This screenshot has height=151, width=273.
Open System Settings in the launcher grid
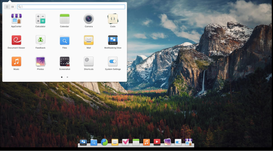coord(113,62)
